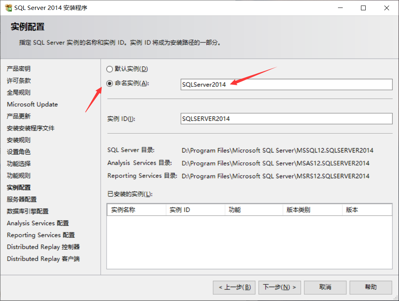Go back with the 上一步 button
The height and width of the screenshot is (301, 399).
click(234, 287)
